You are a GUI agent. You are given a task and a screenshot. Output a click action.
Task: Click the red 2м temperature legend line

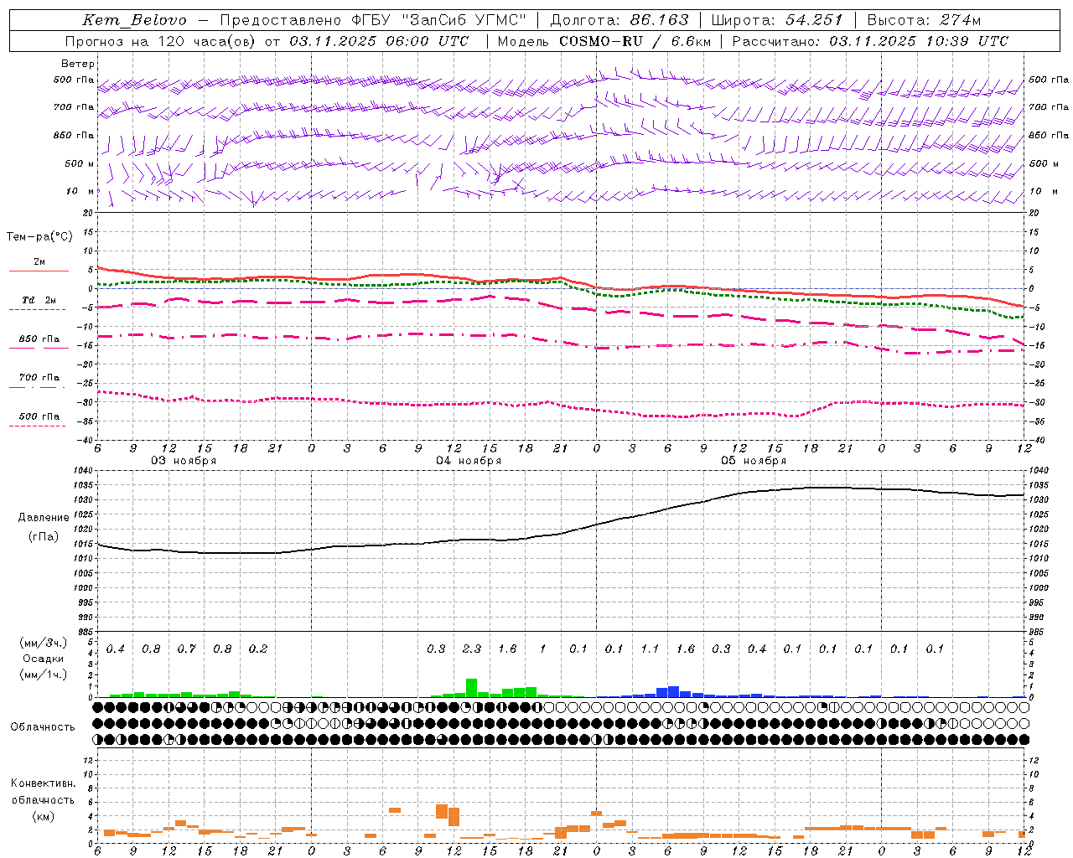click(x=39, y=271)
